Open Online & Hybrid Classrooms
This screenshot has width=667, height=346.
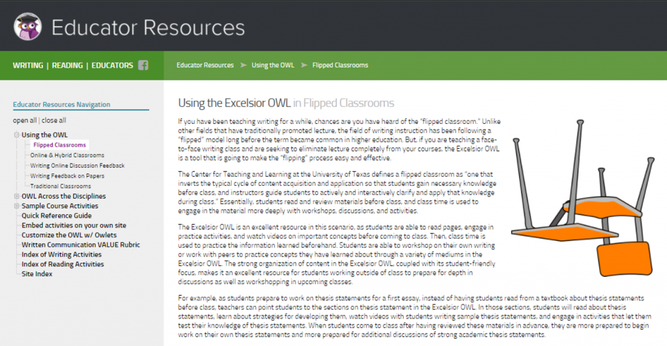(67, 155)
